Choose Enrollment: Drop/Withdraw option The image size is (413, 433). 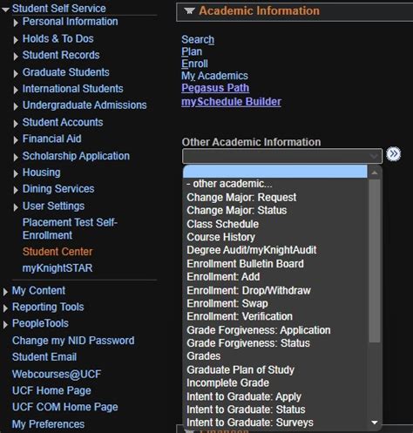248,290
